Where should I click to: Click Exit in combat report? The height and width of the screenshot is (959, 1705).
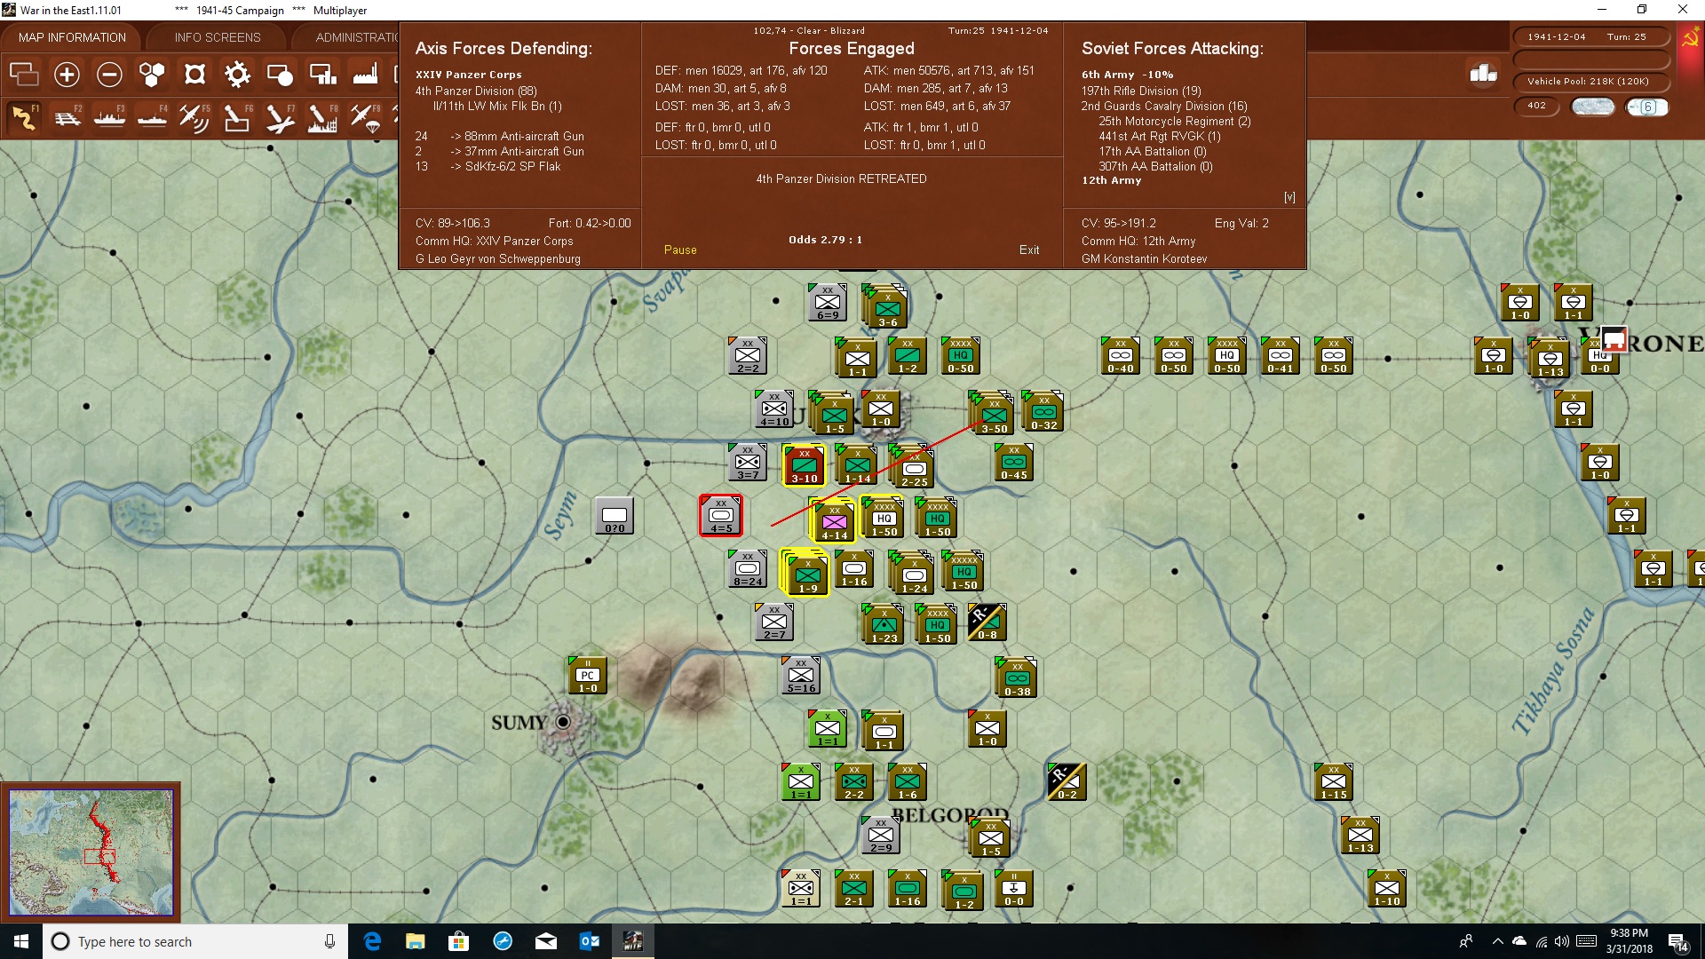1029,250
